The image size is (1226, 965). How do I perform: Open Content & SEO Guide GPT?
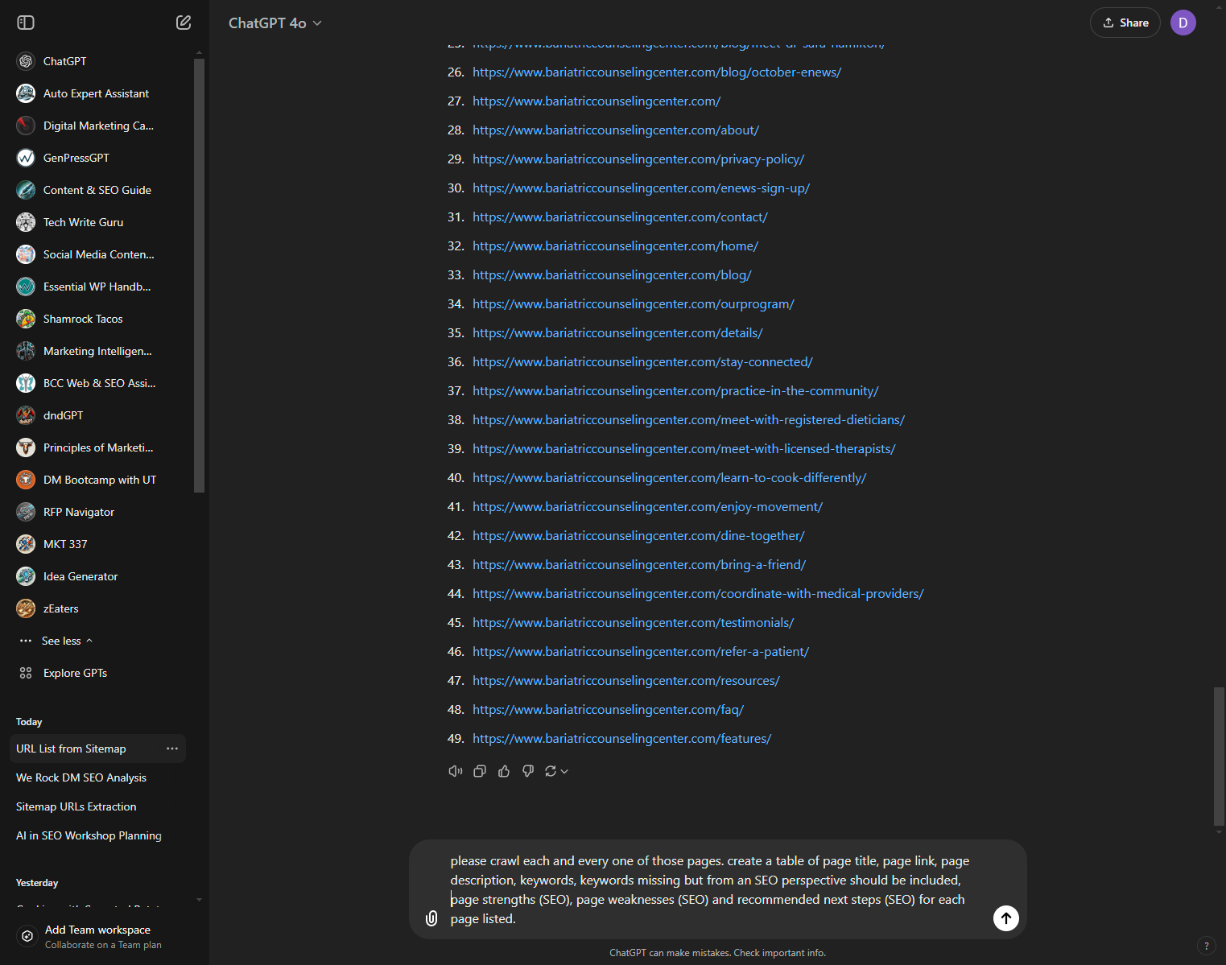tap(101, 190)
